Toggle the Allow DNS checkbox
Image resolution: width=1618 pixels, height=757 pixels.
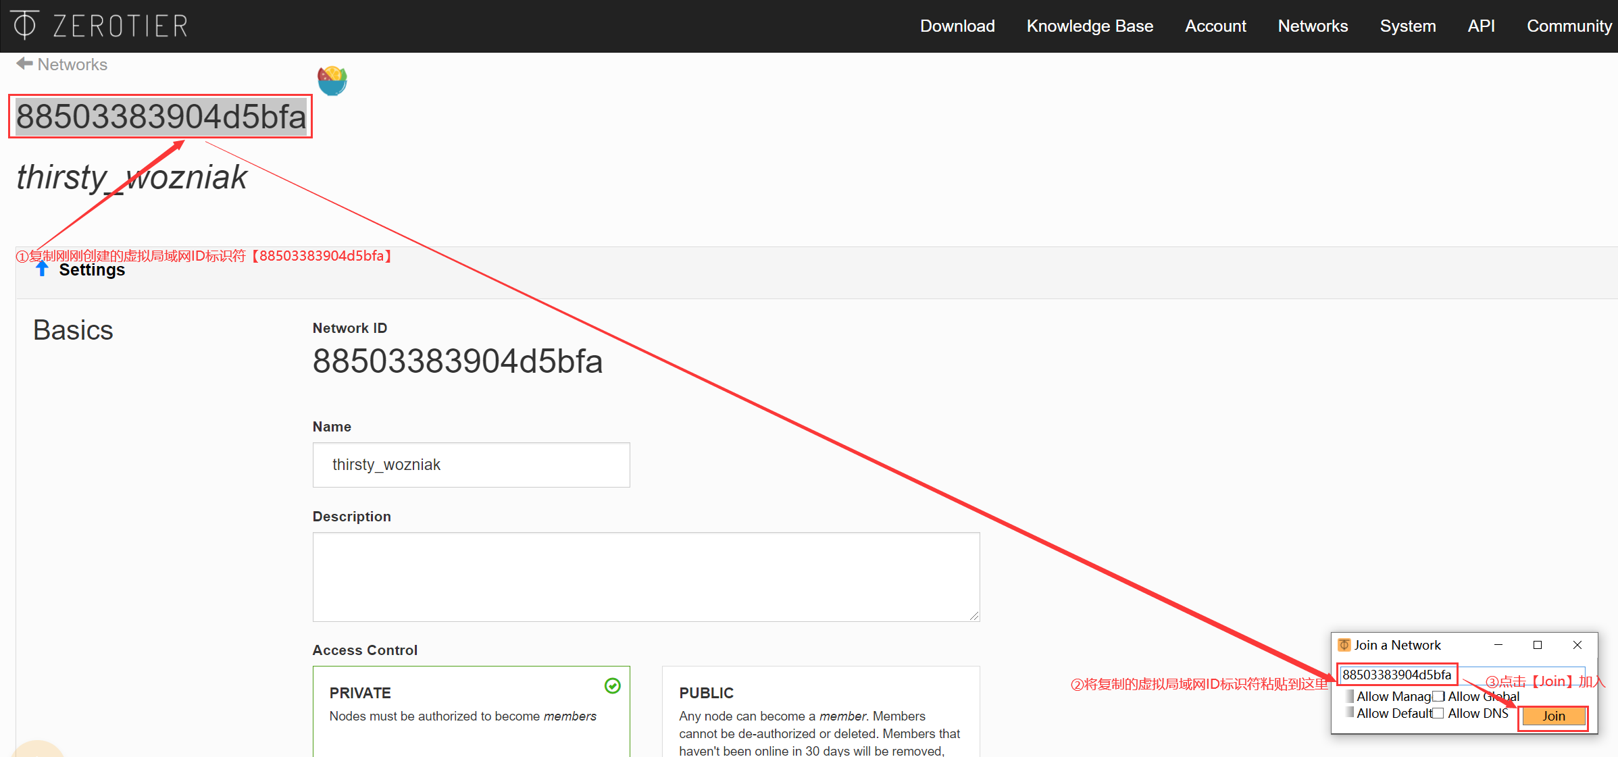tap(1438, 713)
